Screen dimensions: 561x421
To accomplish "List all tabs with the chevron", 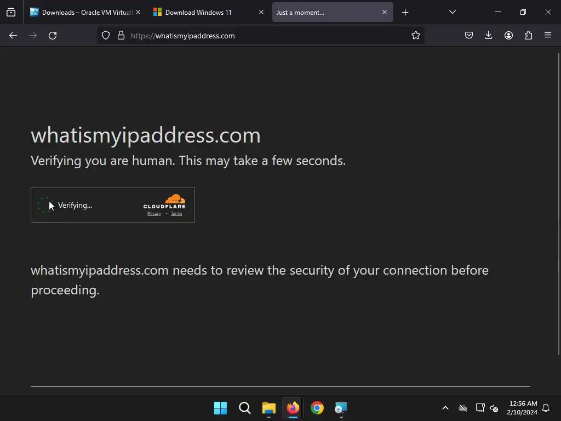I will (x=452, y=12).
